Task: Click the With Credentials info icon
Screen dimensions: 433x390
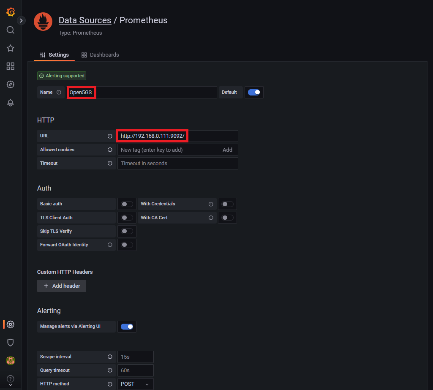Action: click(x=211, y=204)
